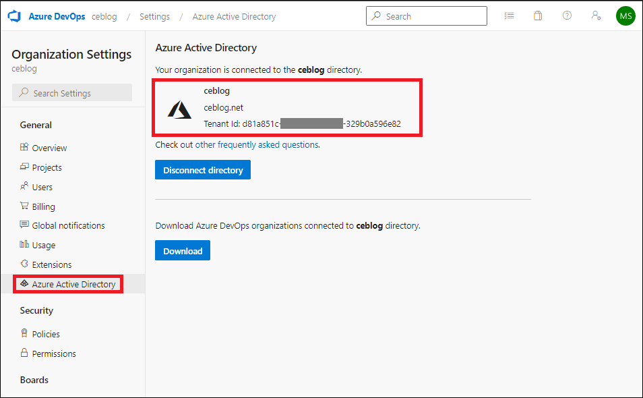
Task: Open the help question mark icon
Action: point(567,16)
